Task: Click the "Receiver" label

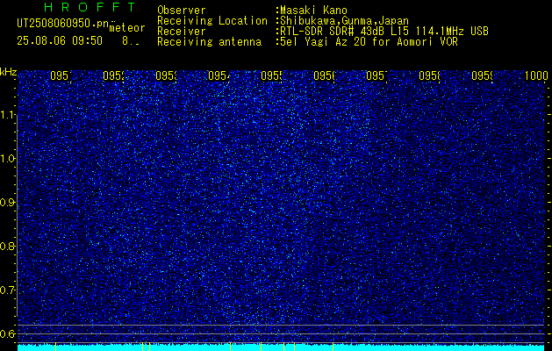Action: click(182, 32)
